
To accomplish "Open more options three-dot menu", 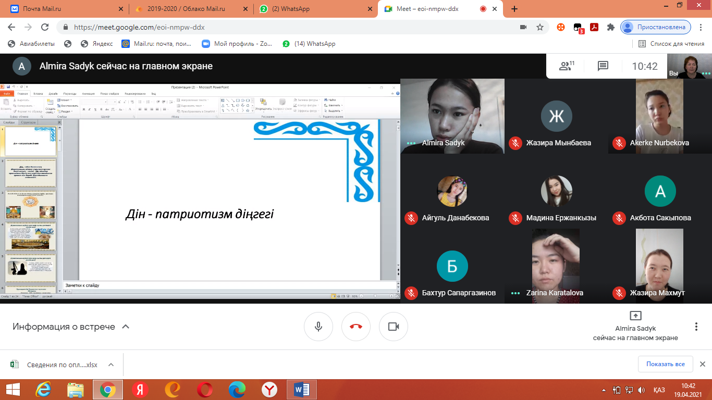I will (696, 327).
